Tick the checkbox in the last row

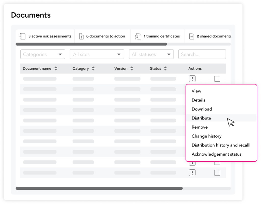(217, 173)
